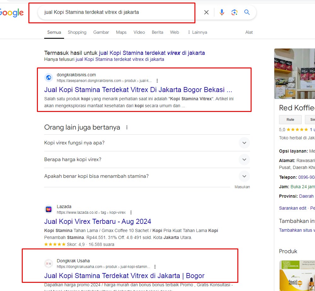Click the Lazada favicon icon
Screen dimensions: 315x291
49,209
